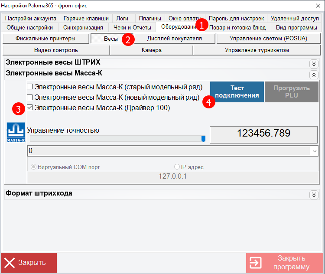Collapse Электронные весы Масса-К section
Viewport: 325px width, 274px height.
point(314,75)
